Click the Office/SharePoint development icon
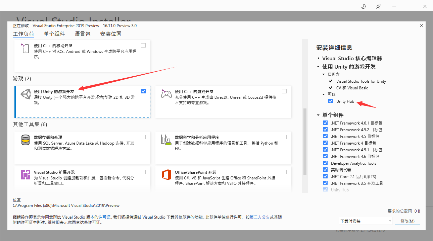433x241 pixels. click(166, 175)
